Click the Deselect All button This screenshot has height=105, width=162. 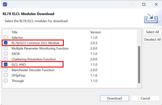point(152,39)
